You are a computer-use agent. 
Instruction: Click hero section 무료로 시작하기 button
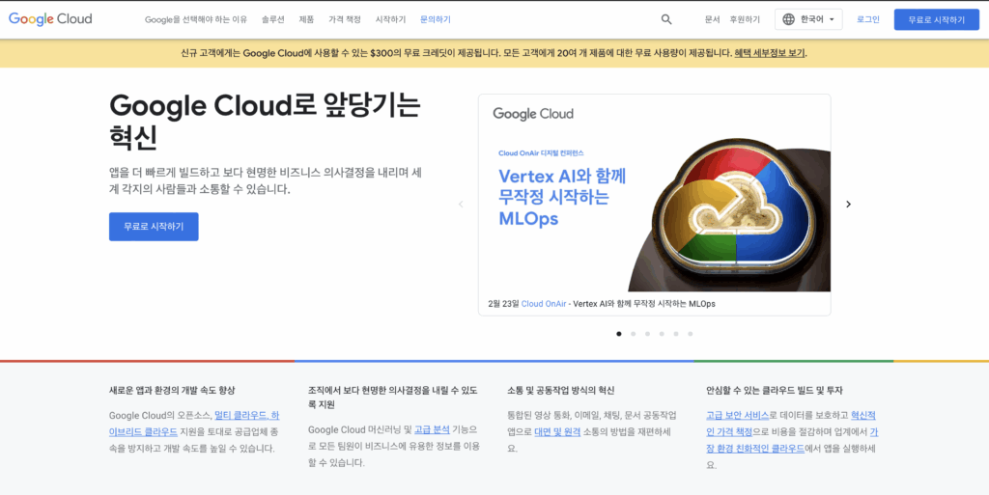pos(154,227)
